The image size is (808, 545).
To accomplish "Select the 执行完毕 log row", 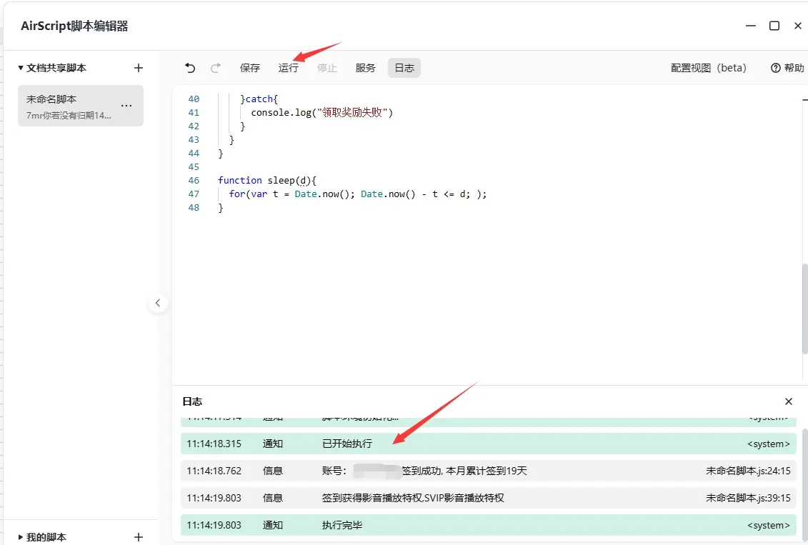I will pos(489,525).
